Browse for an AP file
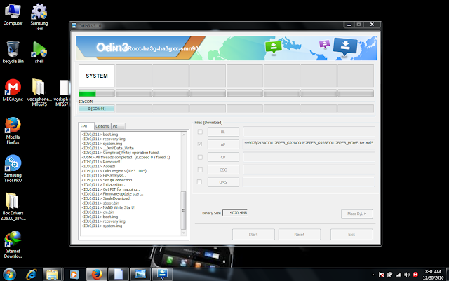Viewport: 449px width, 281px height. click(x=223, y=144)
